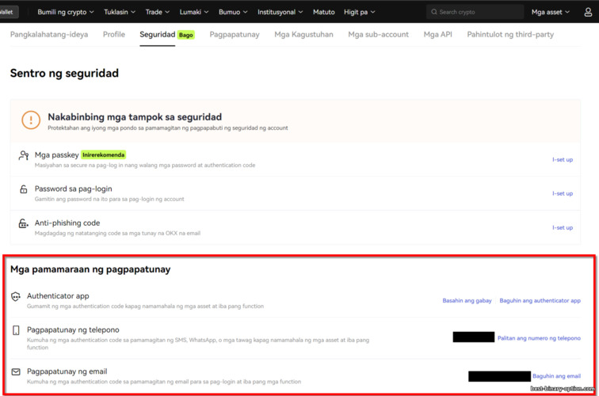The width and height of the screenshot is (599, 396).
Task: Click the Anti-phishing code lock icon
Action: pos(24,224)
